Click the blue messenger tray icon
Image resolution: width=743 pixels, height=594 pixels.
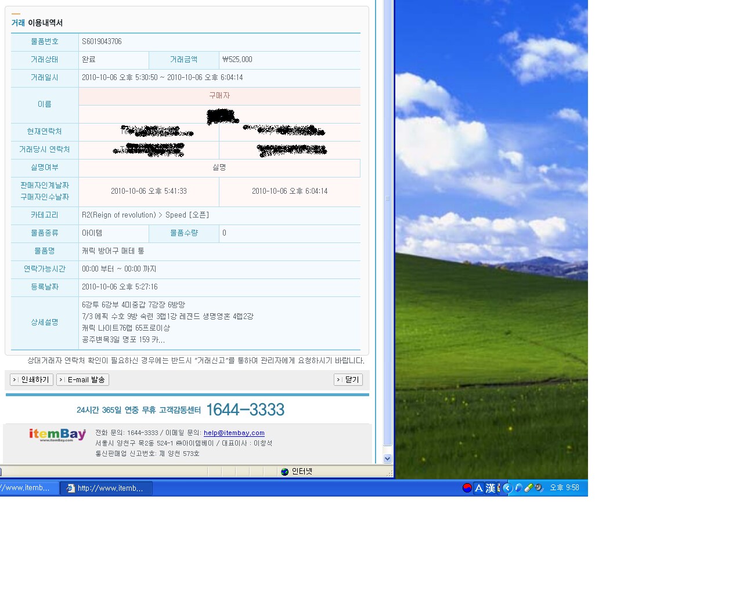point(518,488)
